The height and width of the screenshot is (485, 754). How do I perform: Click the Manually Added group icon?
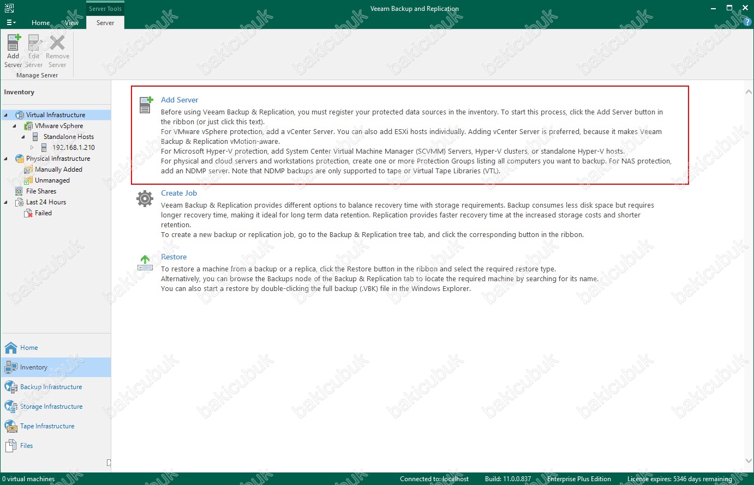(28, 169)
